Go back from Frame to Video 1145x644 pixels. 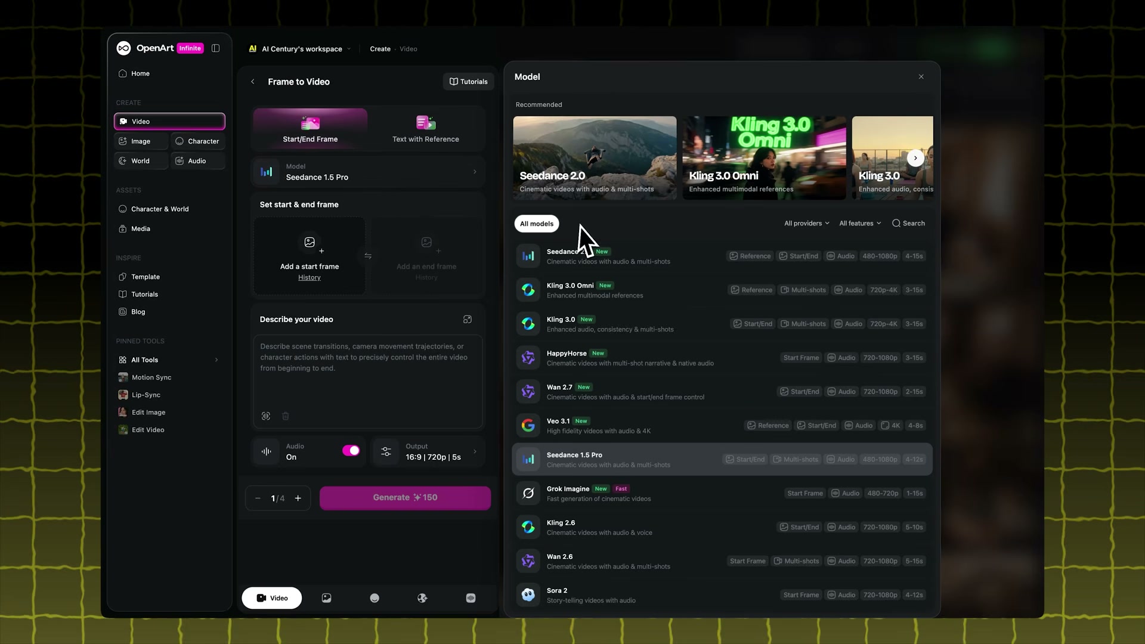[253, 82]
